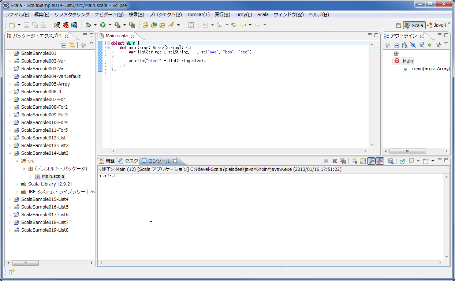Fold the object Main code block
Viewport: 455px width, 281px height.
(108, 43)
